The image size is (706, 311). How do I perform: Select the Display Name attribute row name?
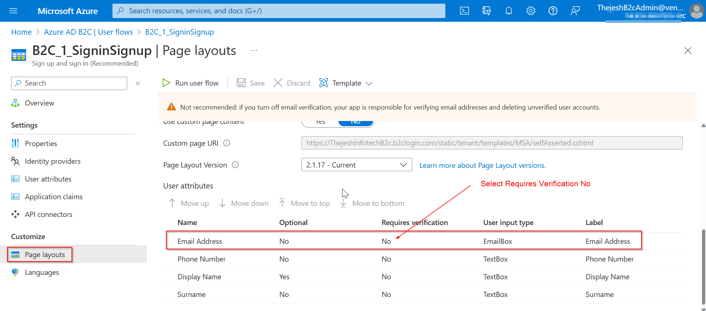click(x=199, y=277)
